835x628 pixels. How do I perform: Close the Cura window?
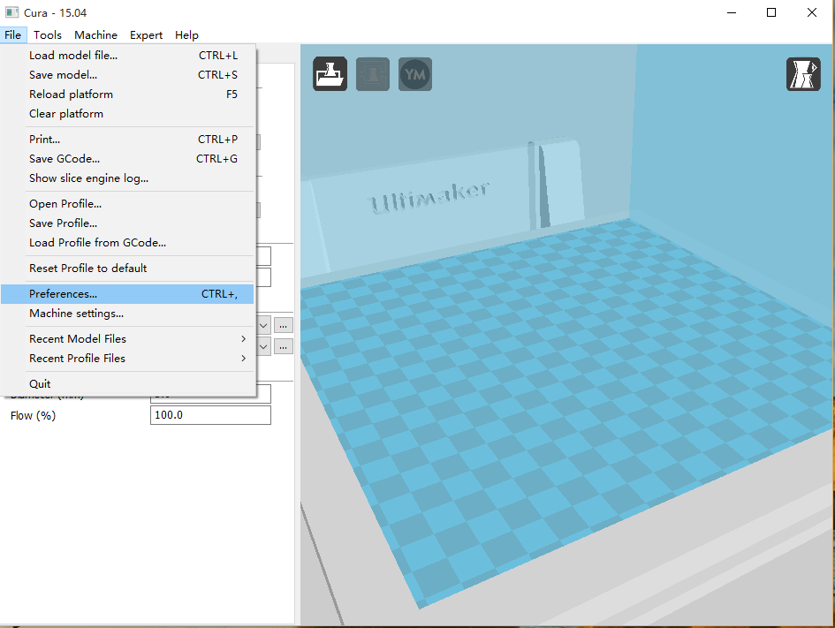point(811,12)
